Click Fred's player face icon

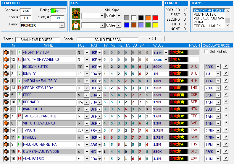coord(6,95)
